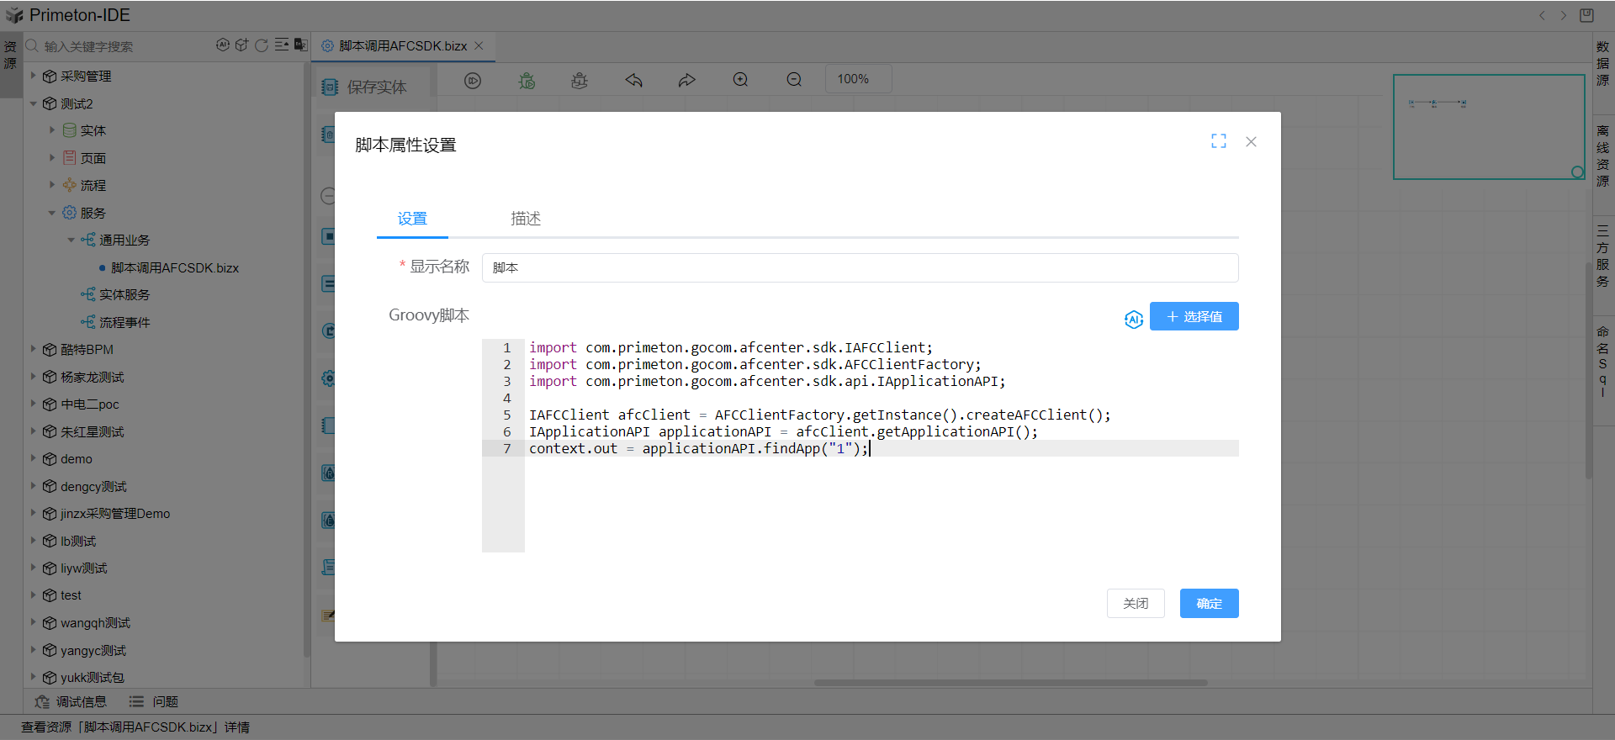Image resolution: width=1615 pixels, height=740 pixels.
Task: Zoom out with the magnifier minus icon
Action: coord(794,80)
